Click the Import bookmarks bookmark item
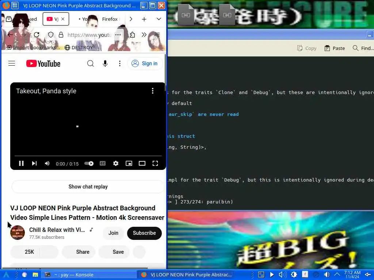Screen dimensions: 374x280 (33, 47)
